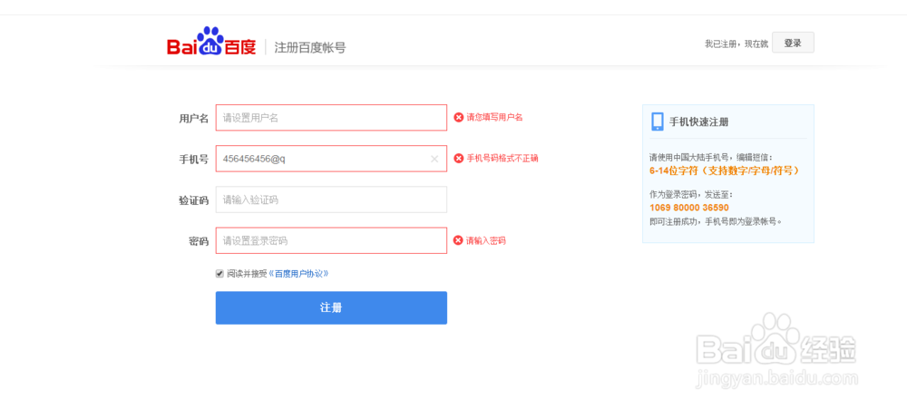The height and width of the screenshot is (409, 907).
Task: Click the Baidu logo
Action: point(211,44)
